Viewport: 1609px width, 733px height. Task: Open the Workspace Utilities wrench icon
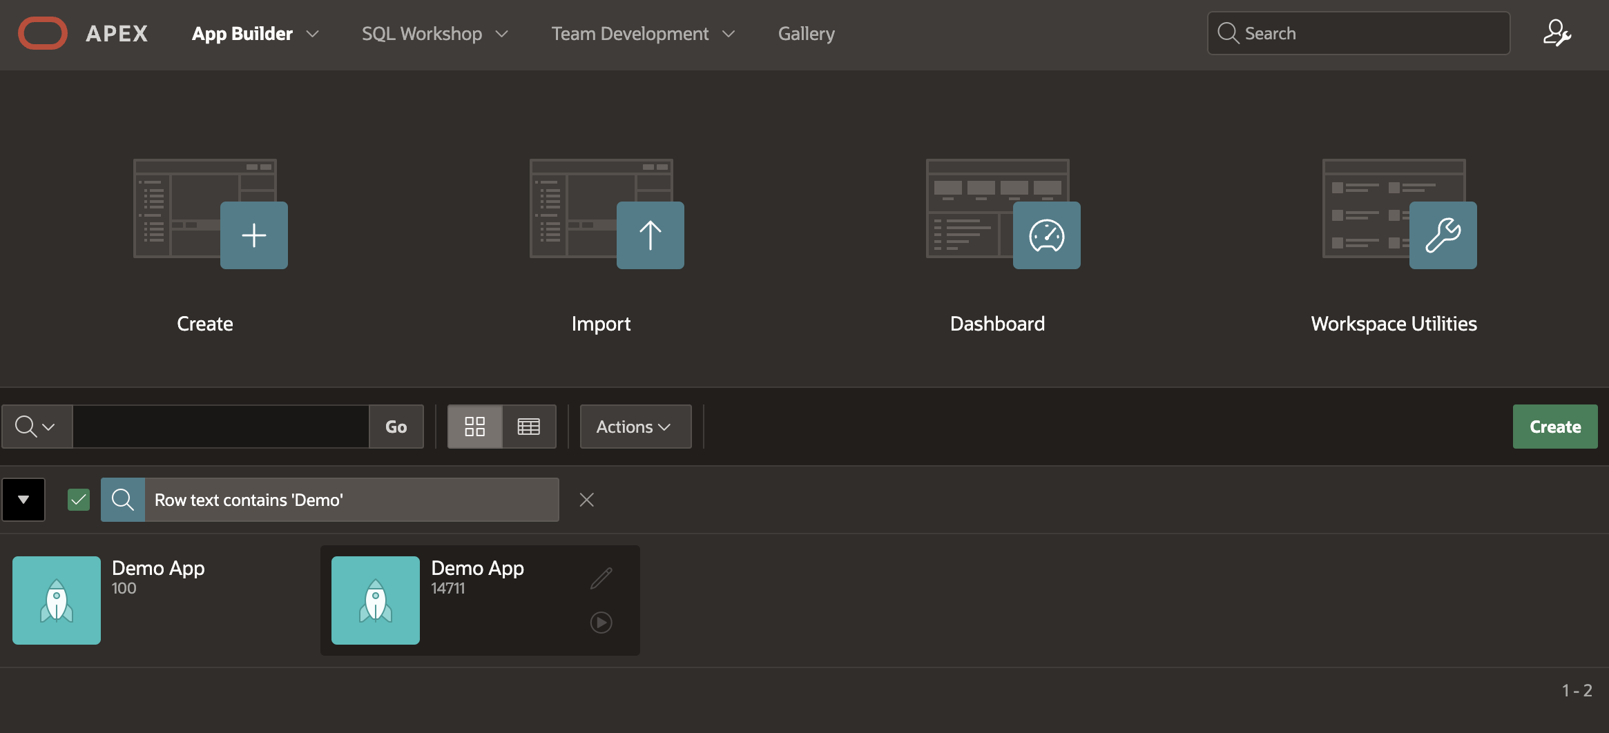click(1443, 235)
